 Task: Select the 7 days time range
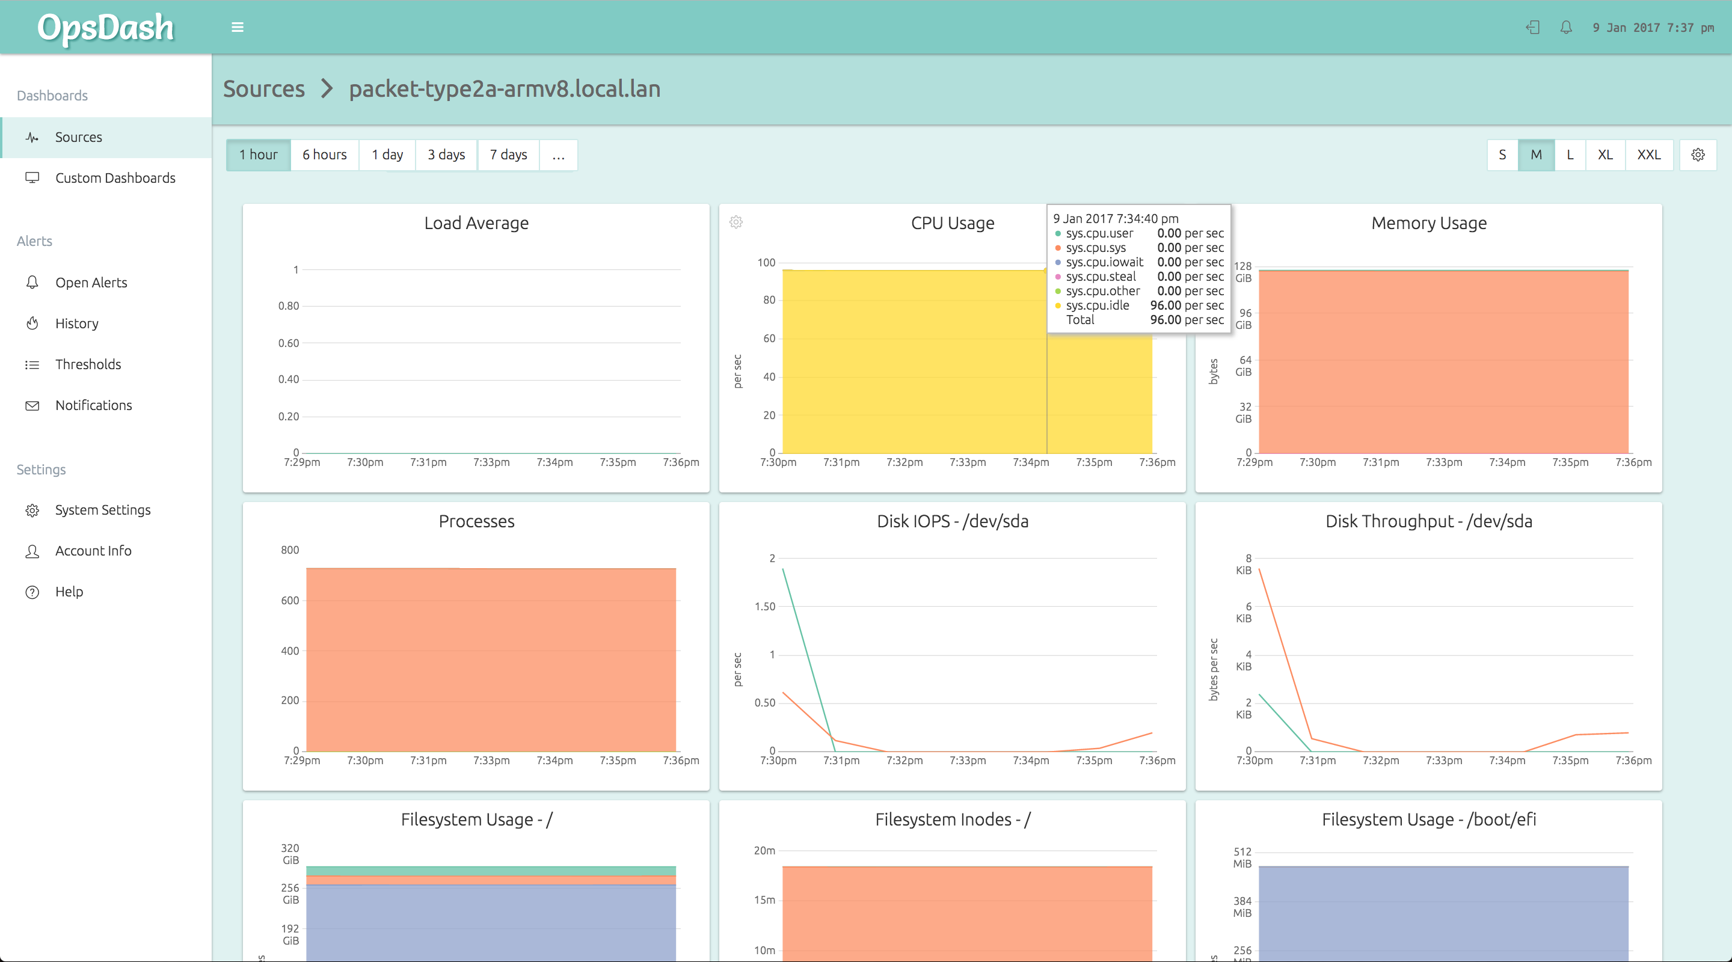pos(508,155)
